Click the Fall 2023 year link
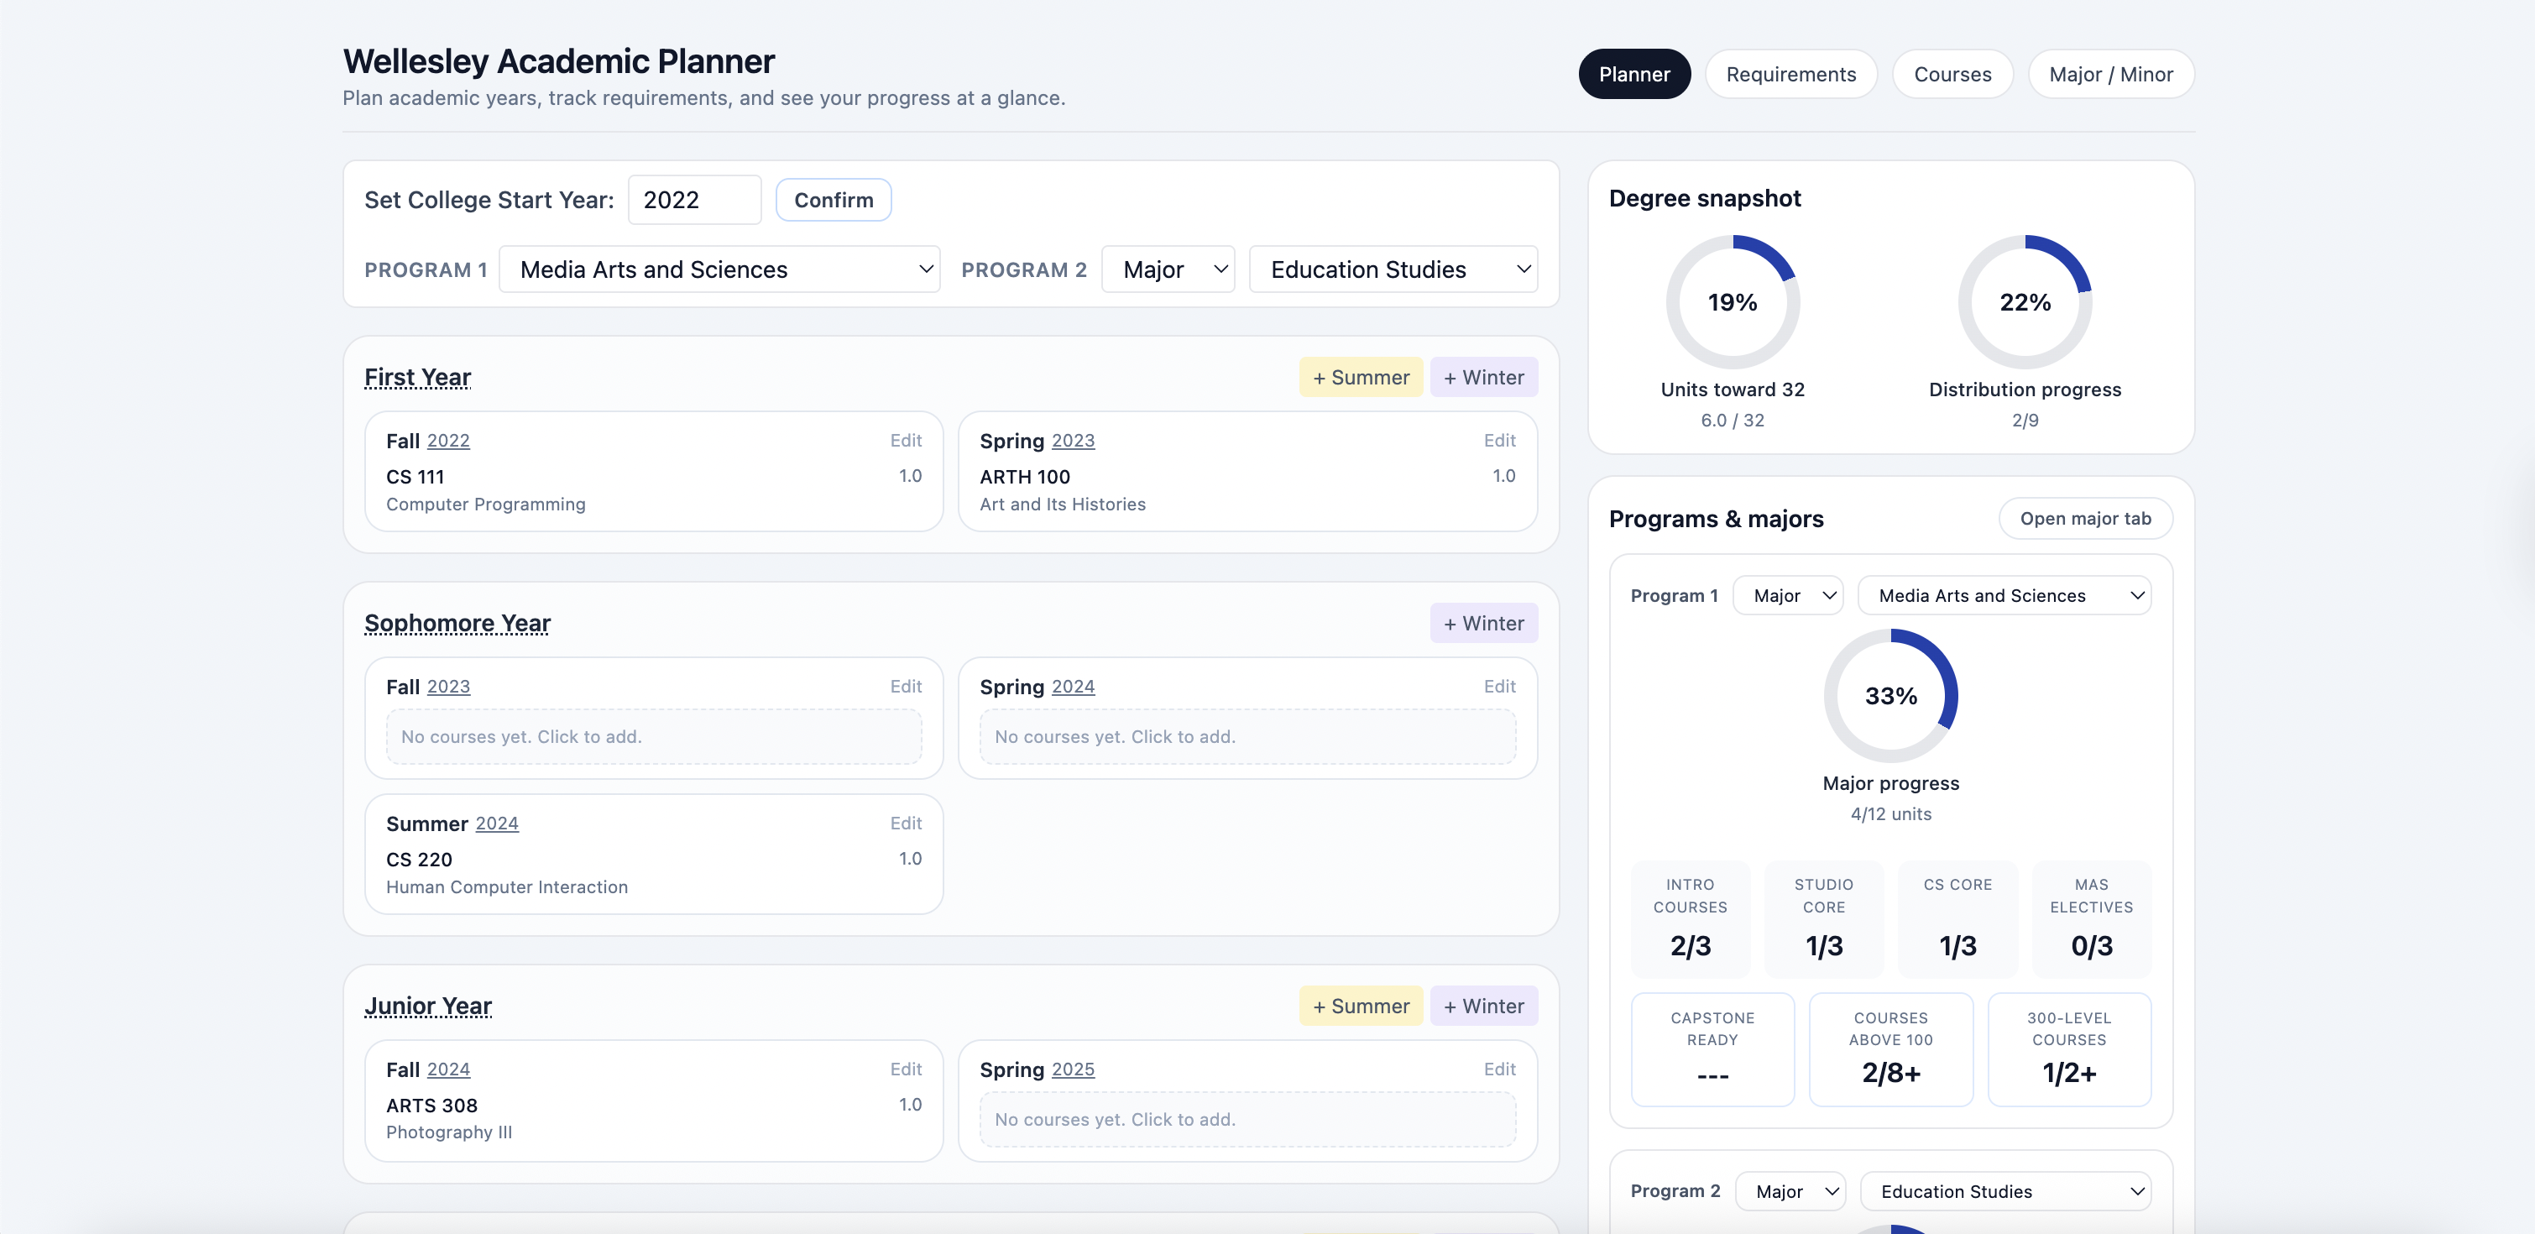The height and width of the screenshot is (1234, 2535). point(447,687)
